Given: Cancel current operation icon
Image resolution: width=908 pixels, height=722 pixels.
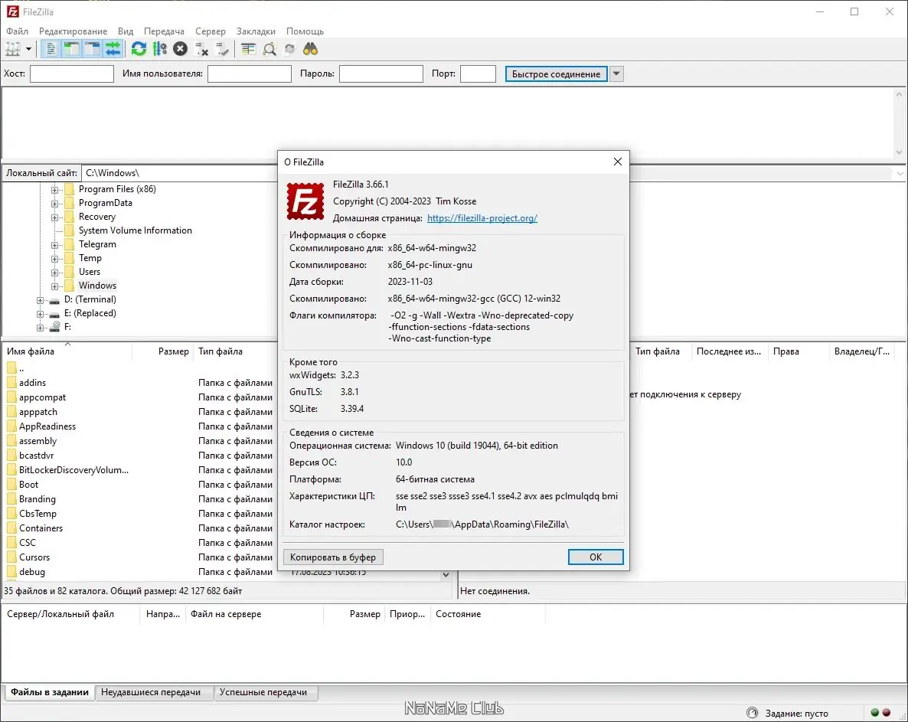Looking at the screenshot, I should point(180,49).
